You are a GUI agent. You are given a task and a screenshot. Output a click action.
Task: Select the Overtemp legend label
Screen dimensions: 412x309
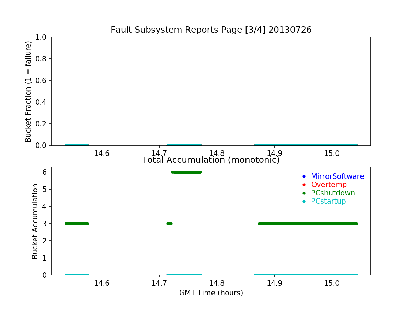point(329,185)
